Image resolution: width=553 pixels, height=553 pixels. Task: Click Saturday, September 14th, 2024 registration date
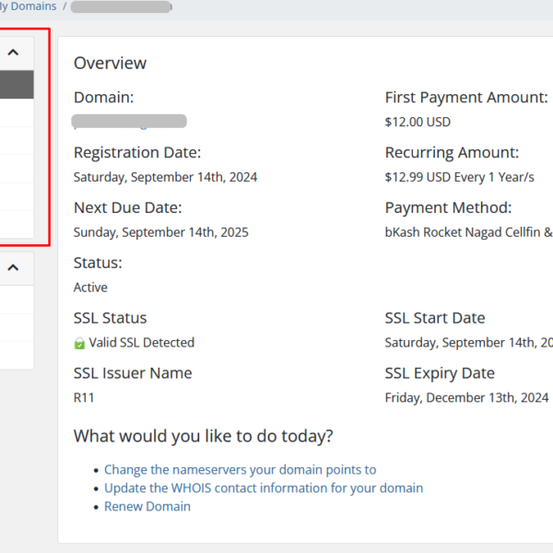pyautogui.click(x=165, y=177)
